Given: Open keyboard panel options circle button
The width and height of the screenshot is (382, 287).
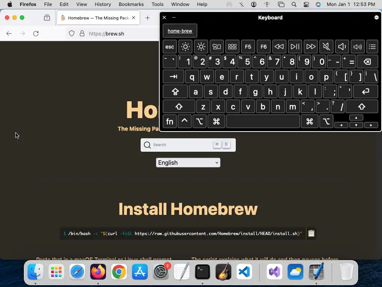Looking at the screenshot, I should (x=376, y=17).
